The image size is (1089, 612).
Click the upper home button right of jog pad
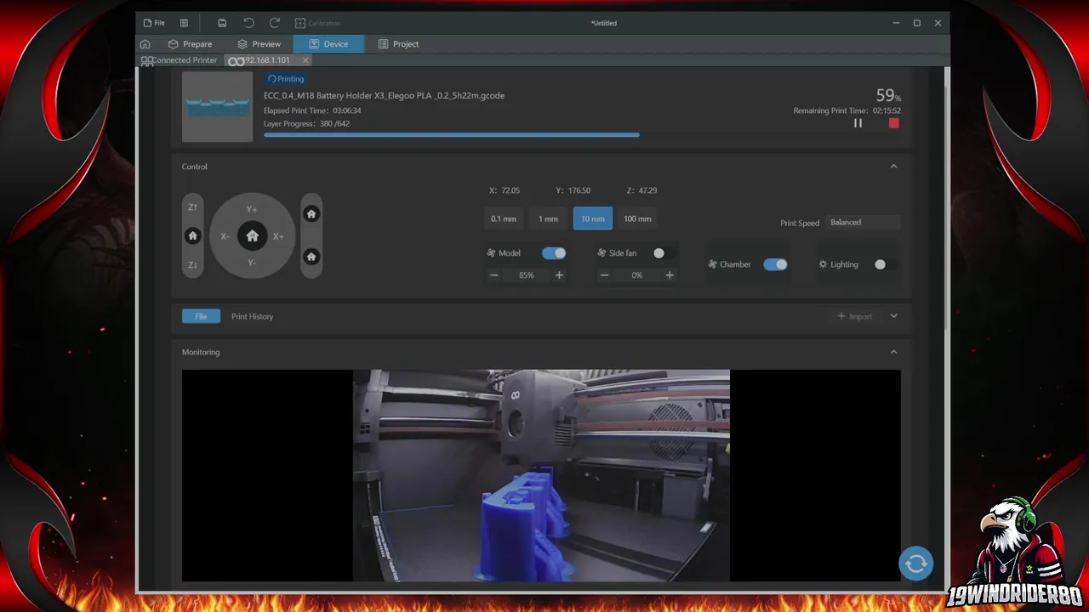[x=311, y=214]
